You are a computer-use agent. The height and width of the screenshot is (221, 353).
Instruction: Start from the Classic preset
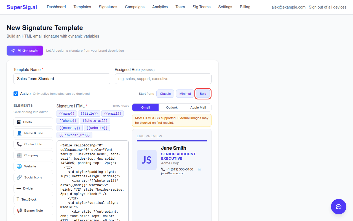click(165, 94)
